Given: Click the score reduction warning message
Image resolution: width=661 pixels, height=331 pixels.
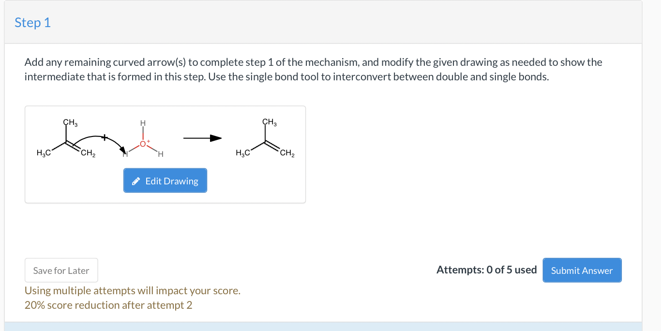Looking at the screenshot, I should [x=108, y=305].
